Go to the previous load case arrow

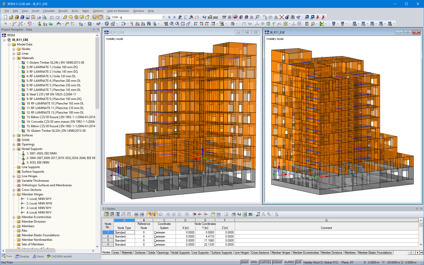pyautogui.click(x=169, y=17)
